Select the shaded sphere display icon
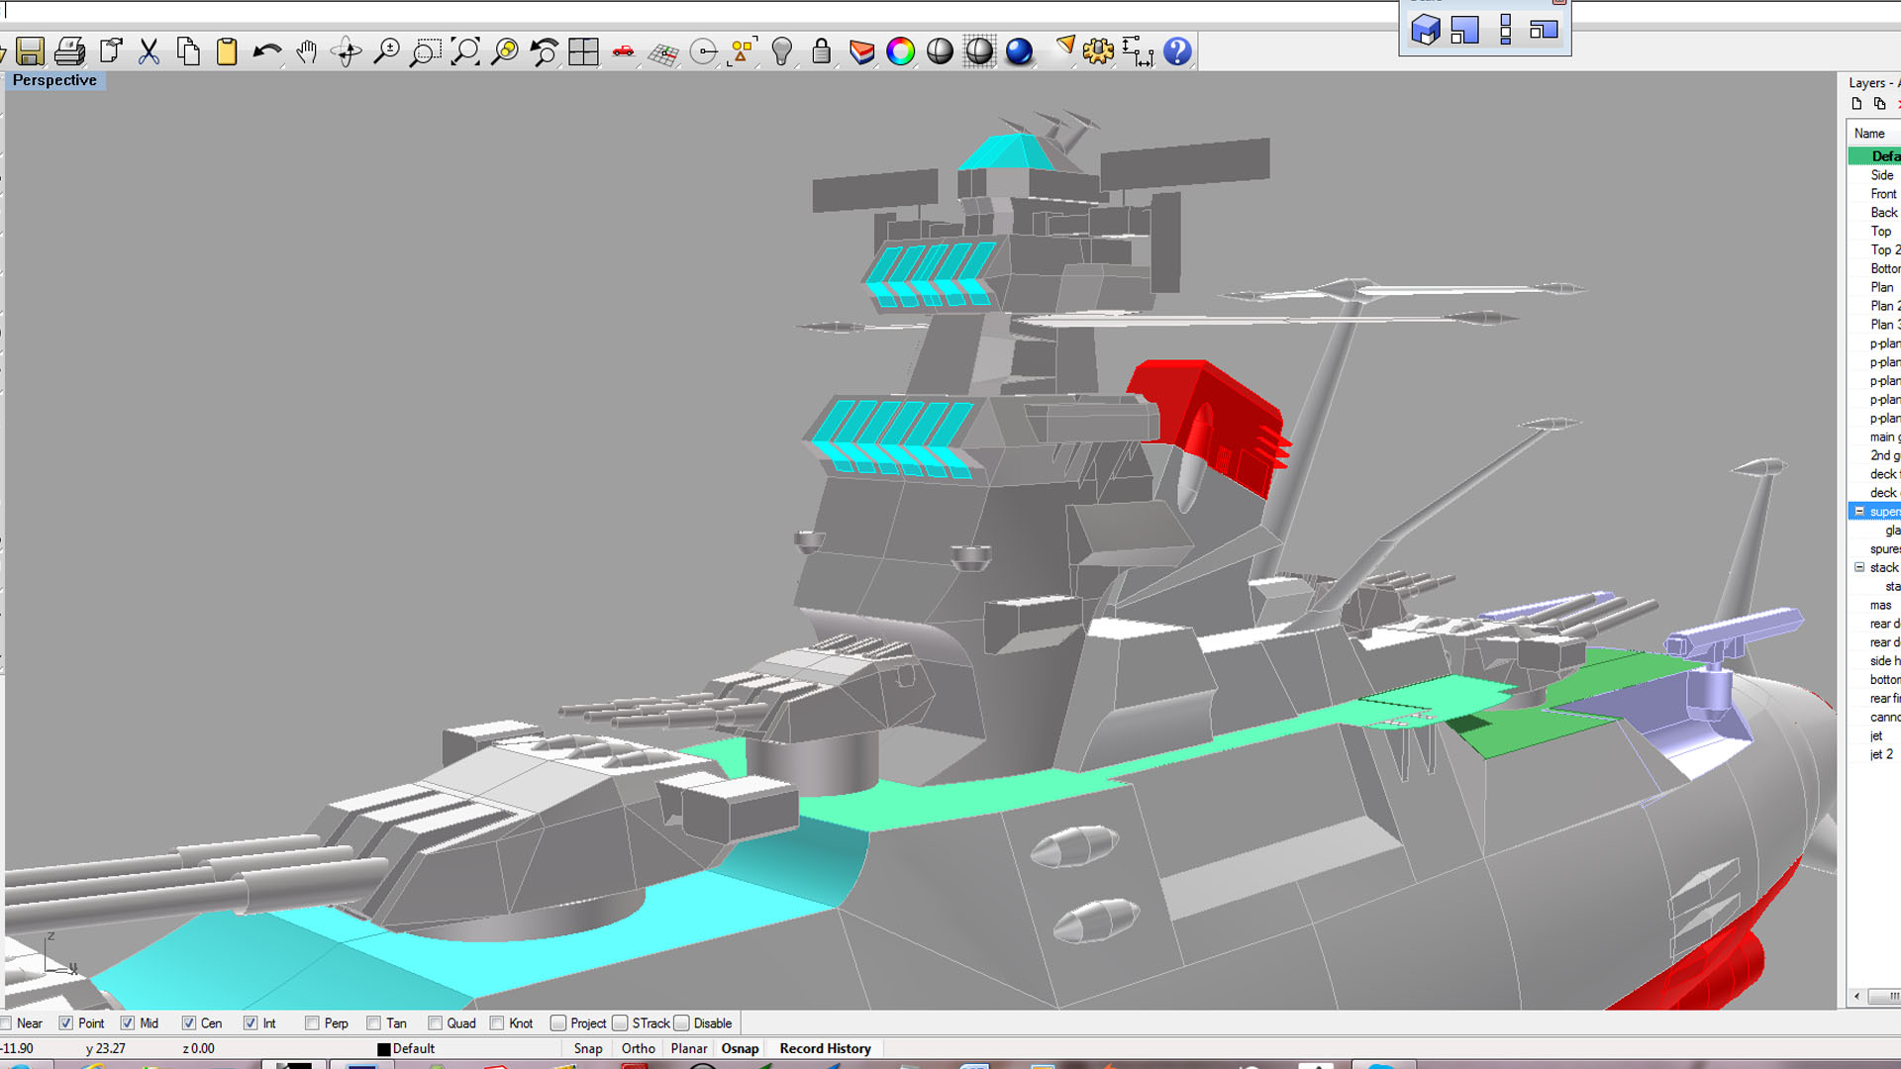 tap(941, 51)
